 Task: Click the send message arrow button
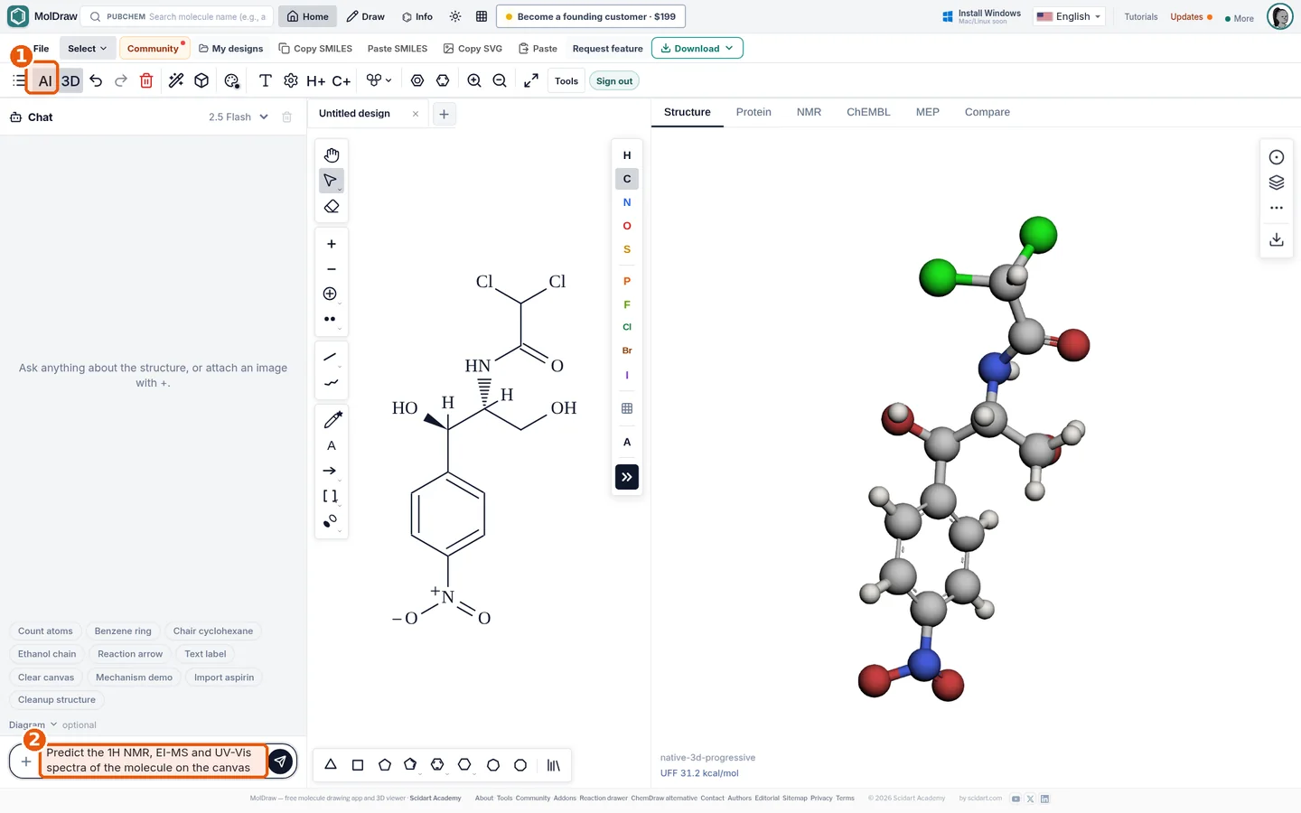(281, 762)
